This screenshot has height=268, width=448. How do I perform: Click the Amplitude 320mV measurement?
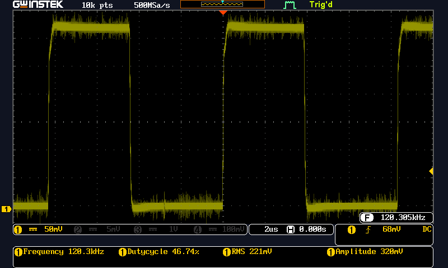369,252
